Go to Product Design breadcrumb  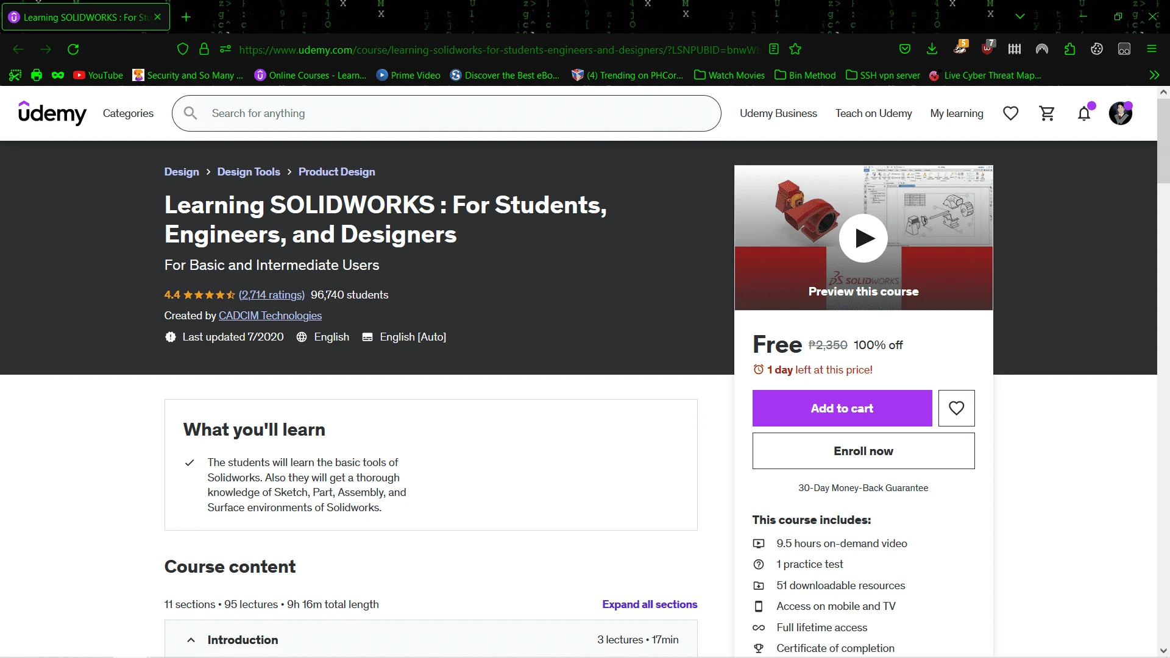[x=337, y=172]
